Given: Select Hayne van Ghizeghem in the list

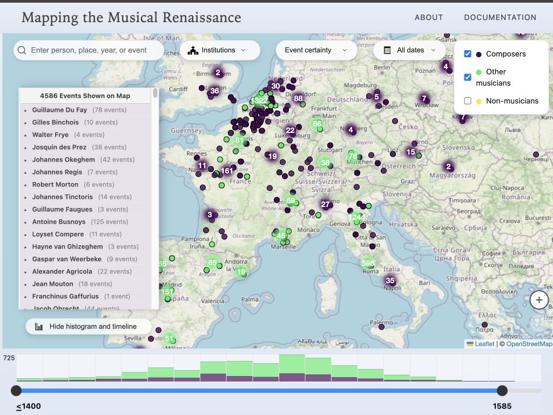Looking at the screenshot, I should pos(68,246).
